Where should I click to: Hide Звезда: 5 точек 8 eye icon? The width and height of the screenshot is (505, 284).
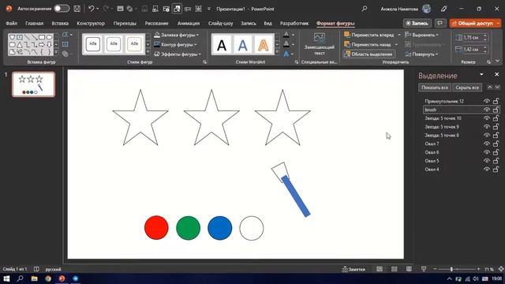pos(486,135)
